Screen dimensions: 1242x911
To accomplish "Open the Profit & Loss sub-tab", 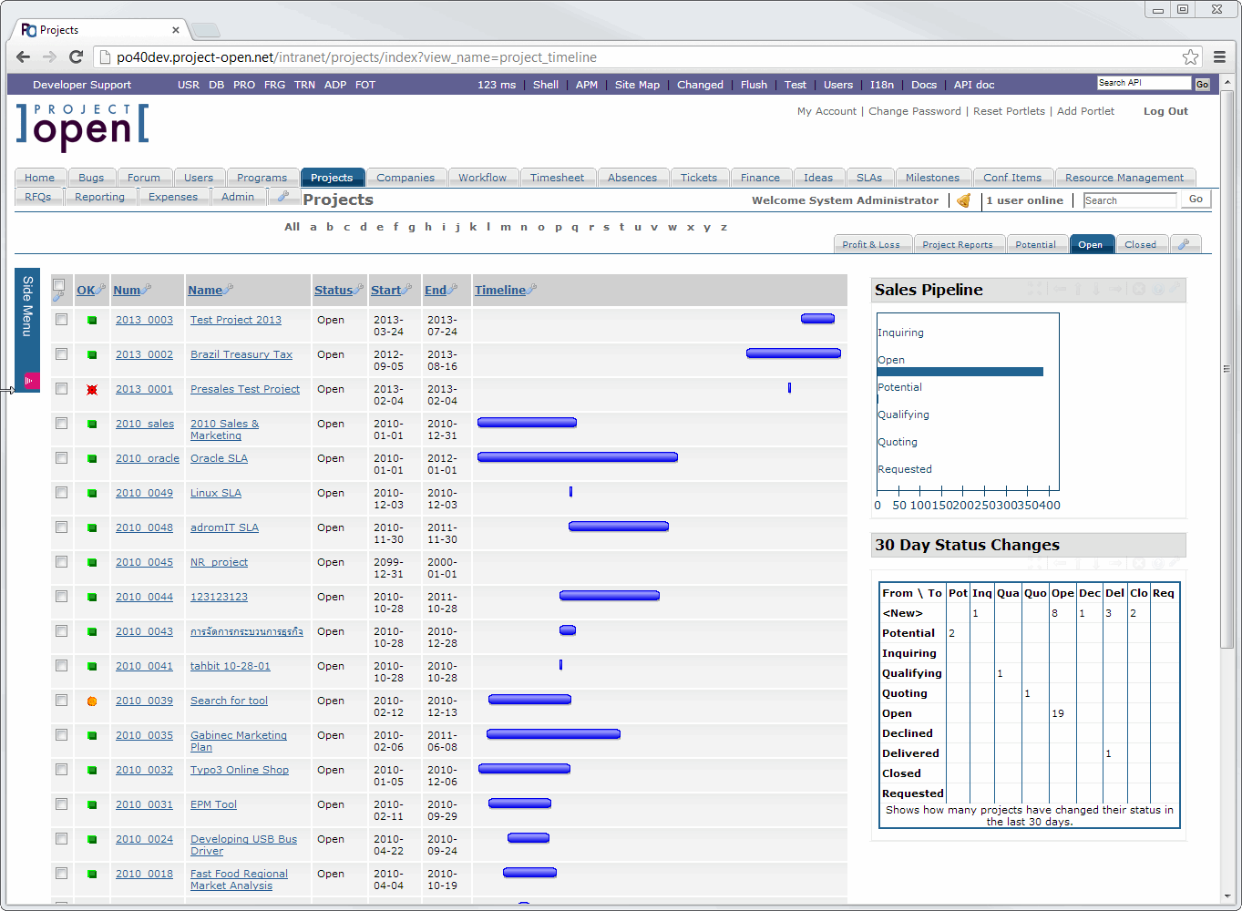I will (x=871, y=244).
